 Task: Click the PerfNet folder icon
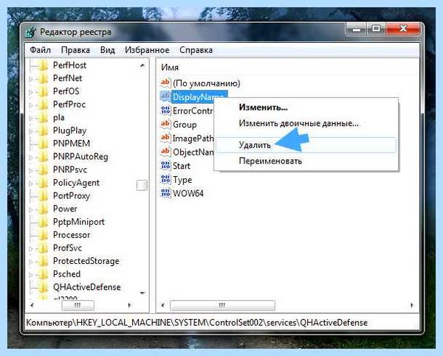[x=44, y=78]
